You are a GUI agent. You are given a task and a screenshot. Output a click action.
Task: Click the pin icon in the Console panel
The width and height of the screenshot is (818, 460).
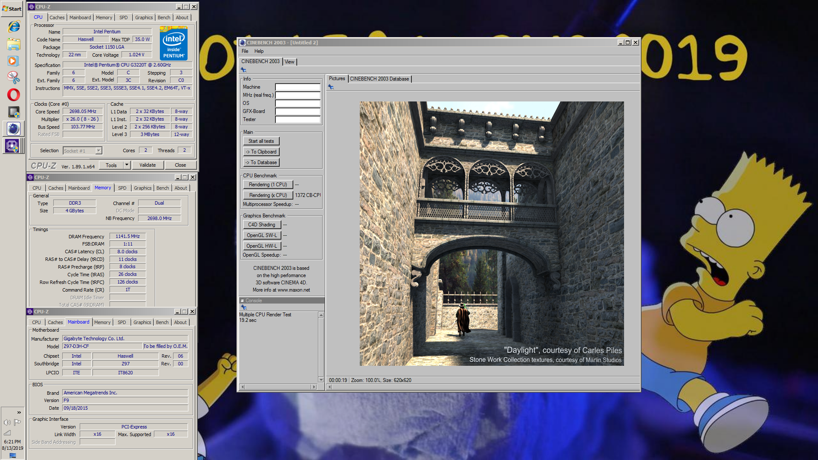(244, 307)
